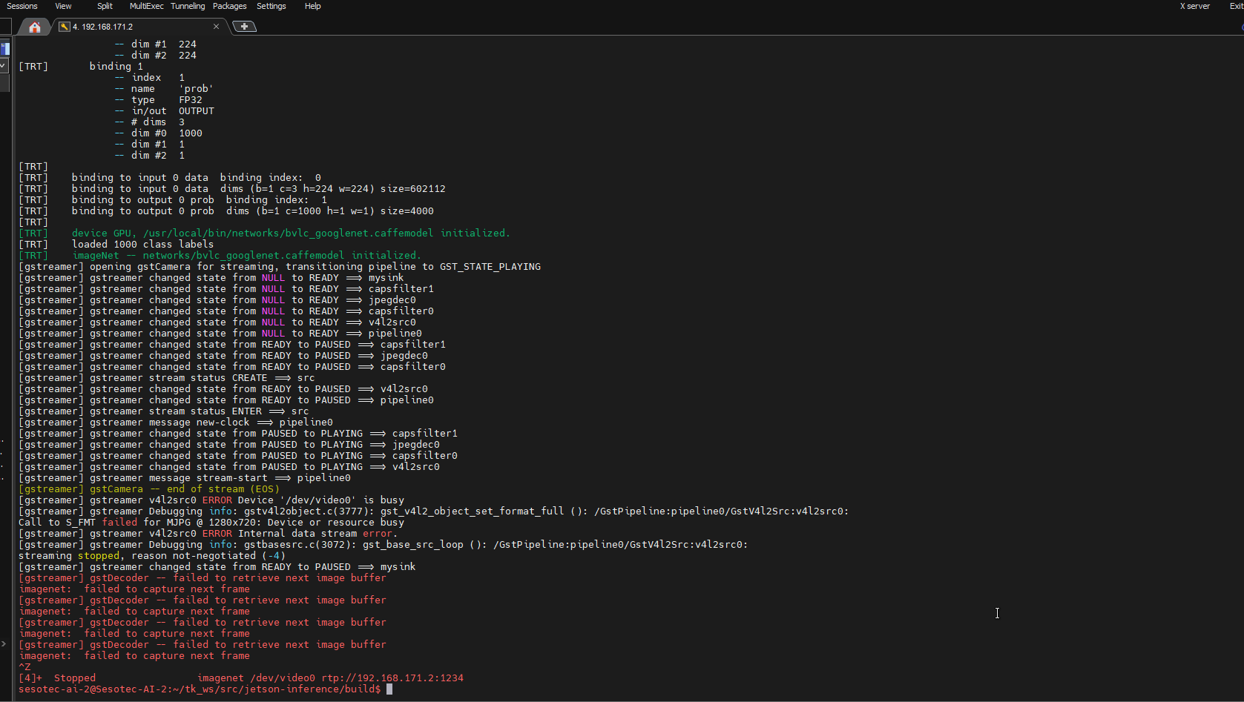Open the Tunneling menu
The image size is (1244, 702).
click(188, 6)
